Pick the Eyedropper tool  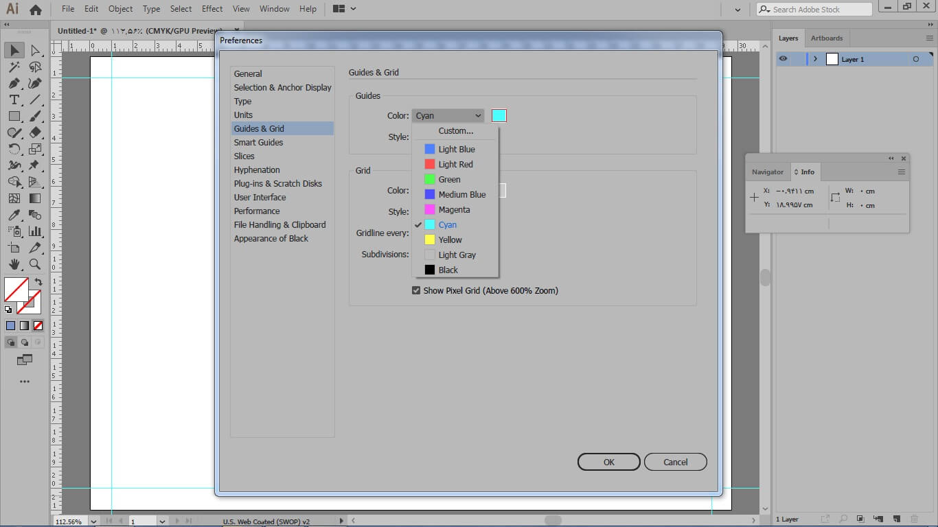14,215
